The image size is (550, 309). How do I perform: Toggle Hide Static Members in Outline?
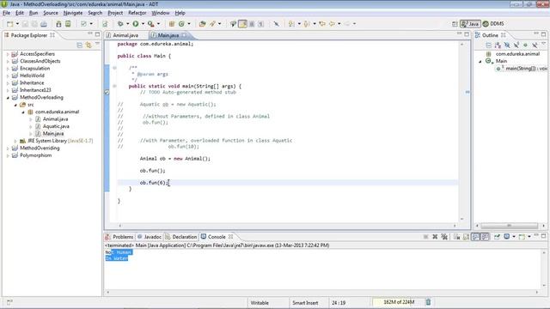[x=516, y=45]
